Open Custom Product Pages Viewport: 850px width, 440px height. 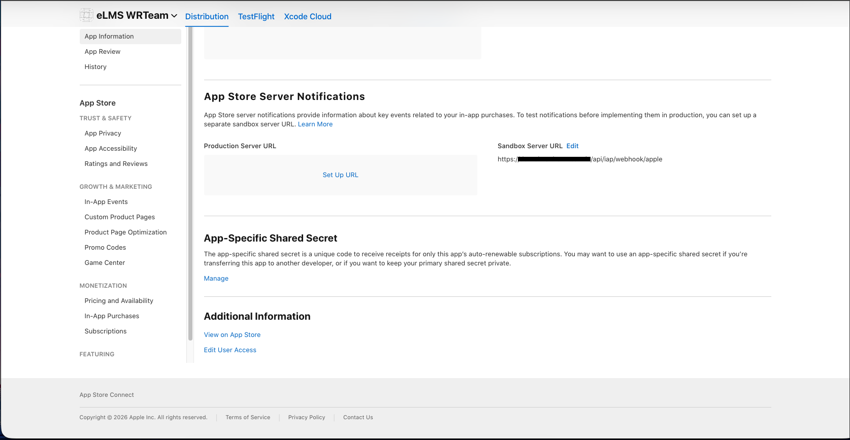coord(120,217)
